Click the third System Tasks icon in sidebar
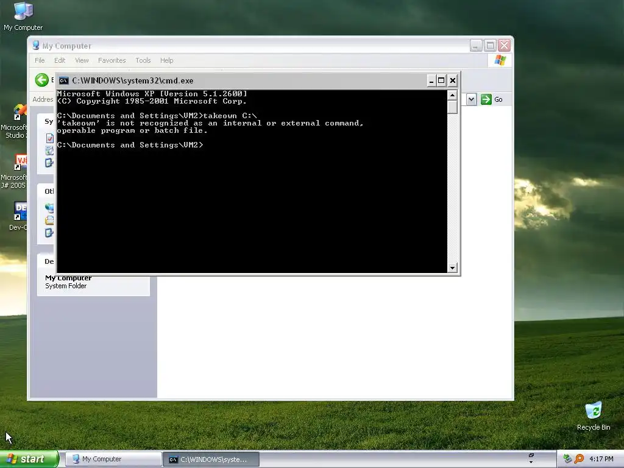This screenshot has height=468, width=624. tap(49, 162)
